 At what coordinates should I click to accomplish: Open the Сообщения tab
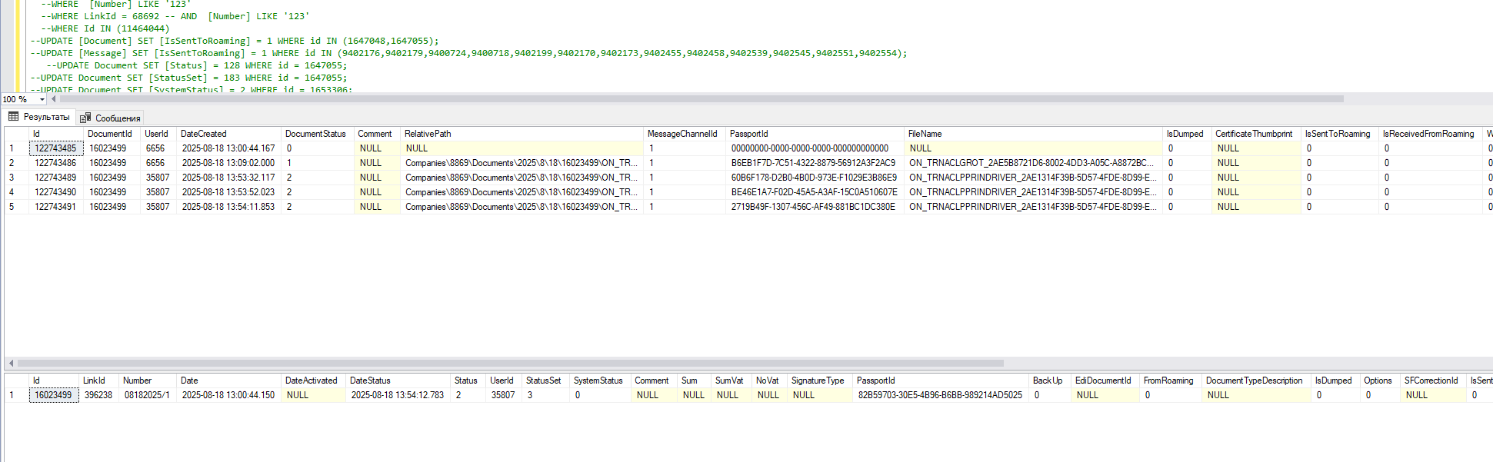(x=110, y=118)
